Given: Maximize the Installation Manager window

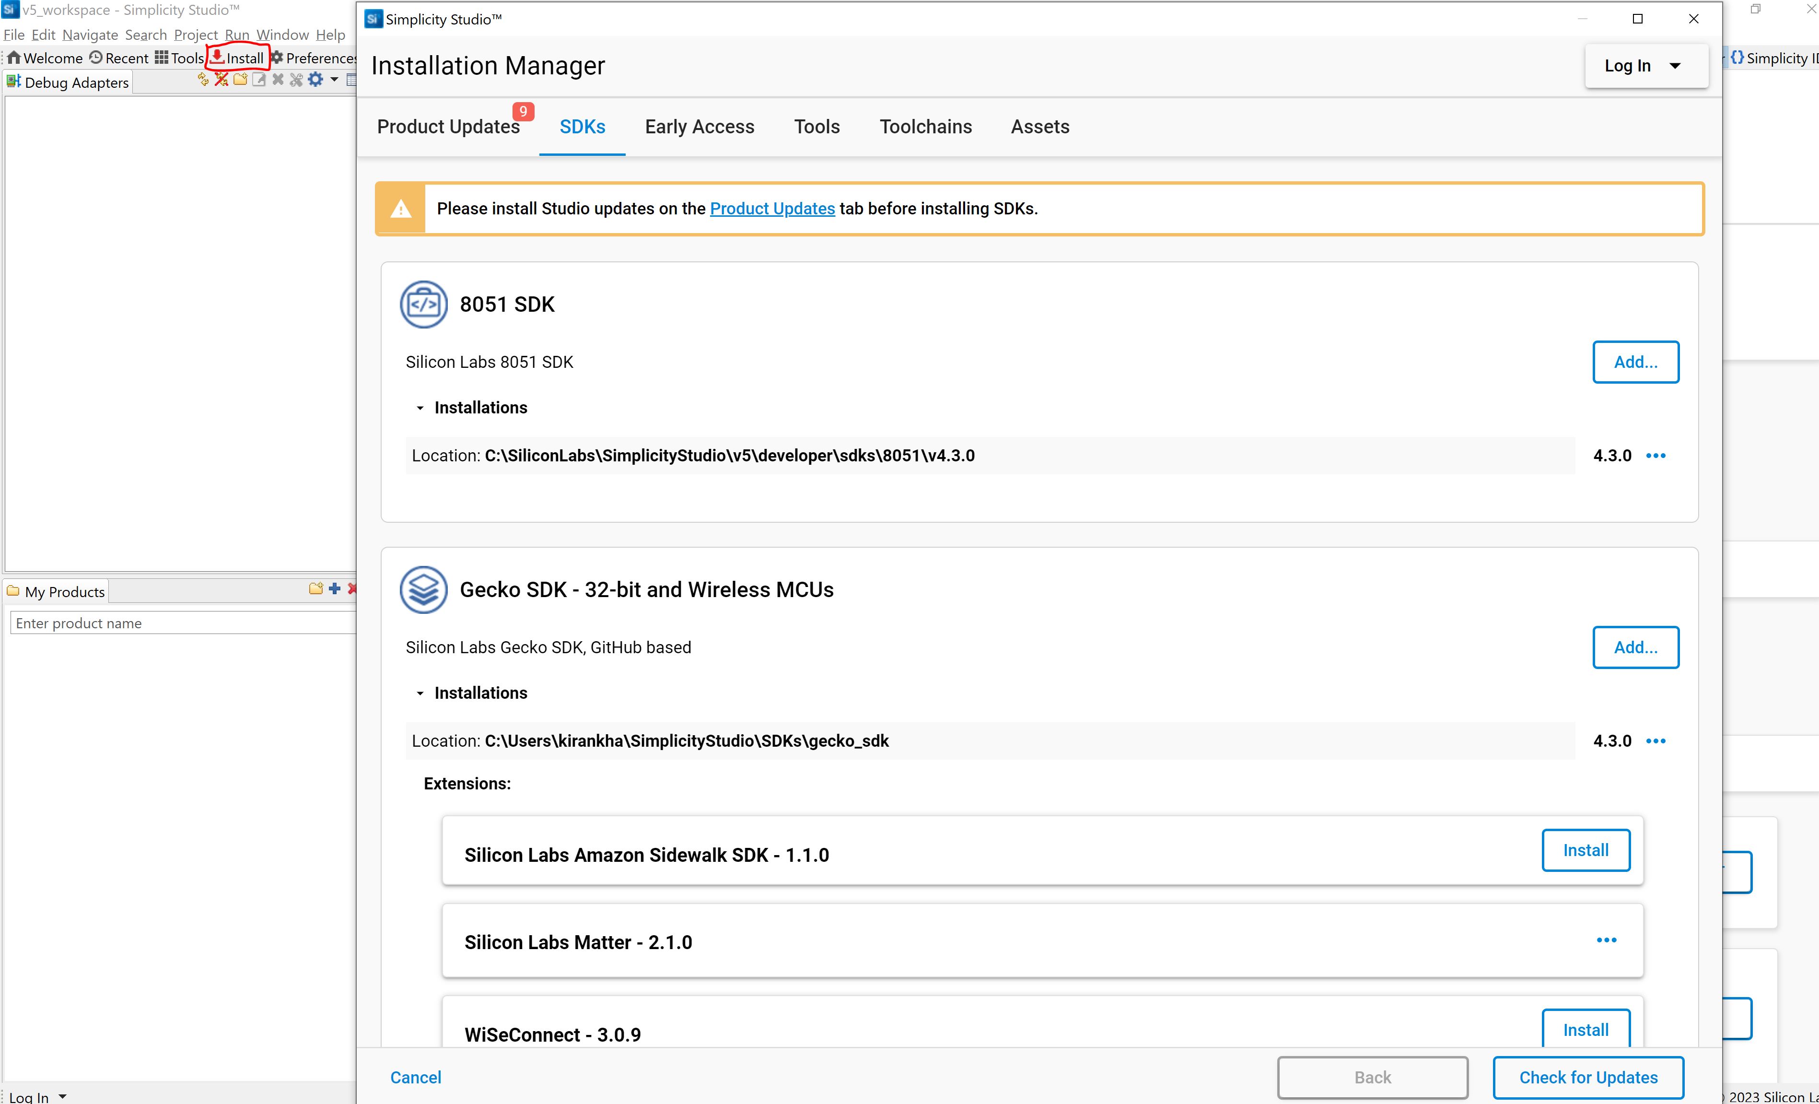Looking at the screenshot, I should [1637, 19].
